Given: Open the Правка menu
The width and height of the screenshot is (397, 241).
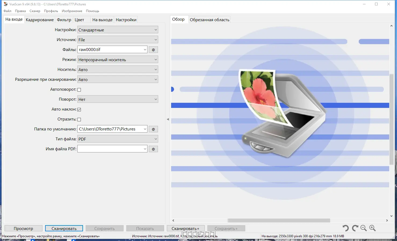Looking at the screenshot, I should [20, 11].
